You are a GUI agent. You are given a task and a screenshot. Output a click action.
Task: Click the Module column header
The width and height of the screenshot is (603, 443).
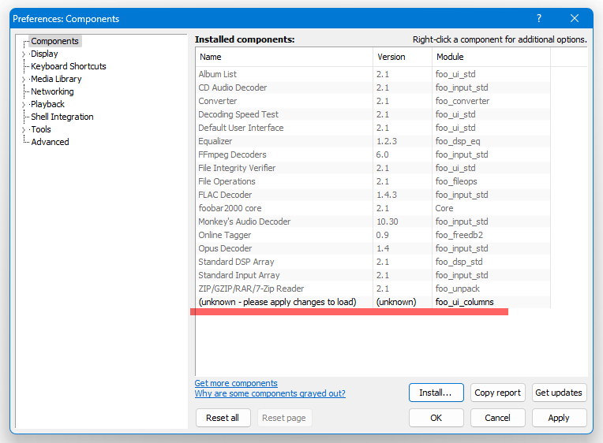(x=491, y=57)
